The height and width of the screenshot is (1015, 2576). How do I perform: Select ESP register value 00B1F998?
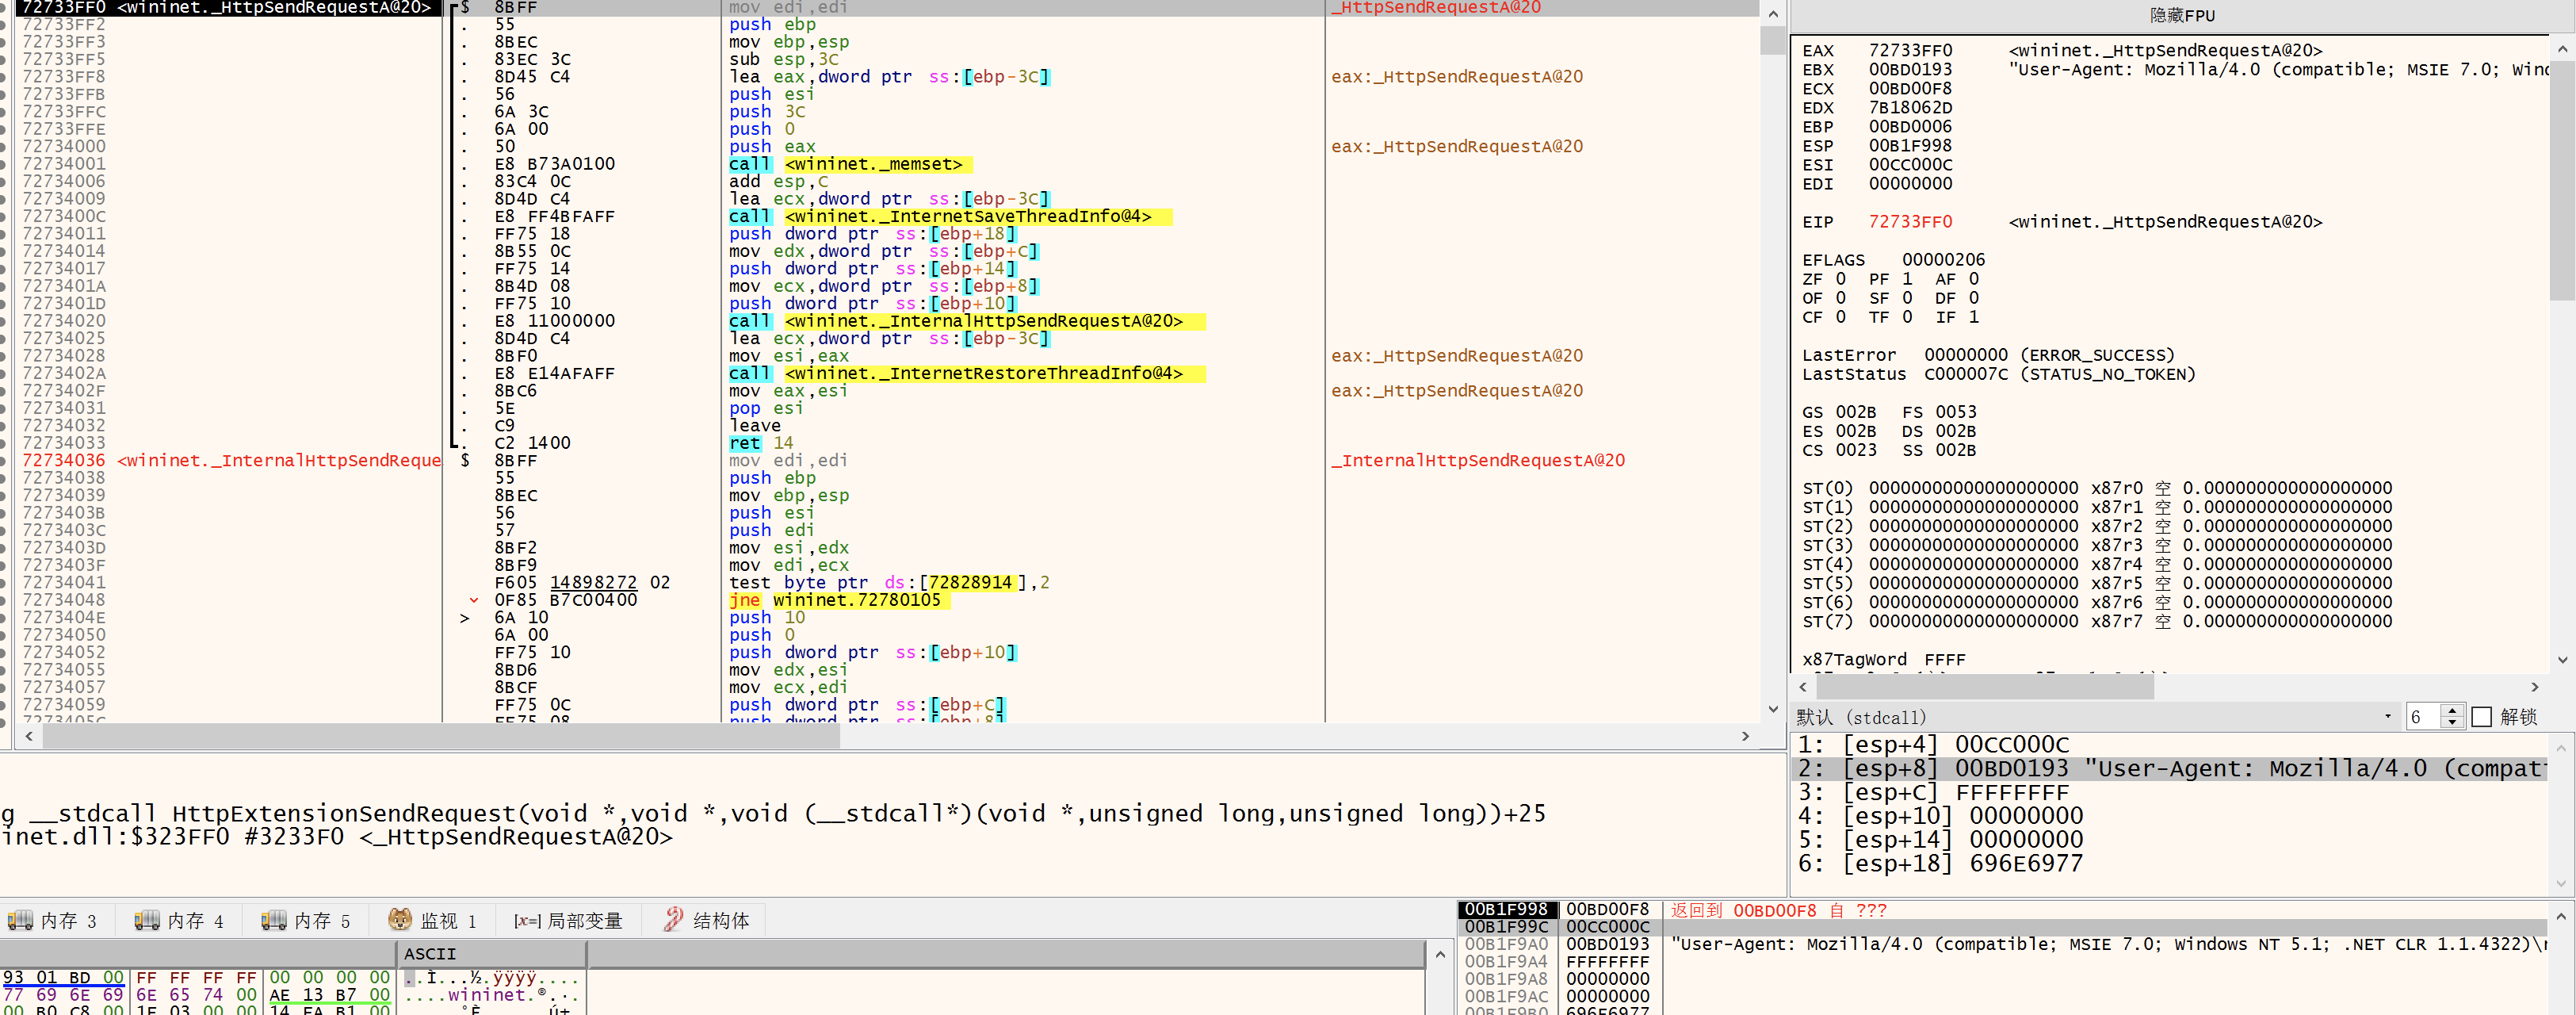pyautogui.click(x=1910, y=145)
